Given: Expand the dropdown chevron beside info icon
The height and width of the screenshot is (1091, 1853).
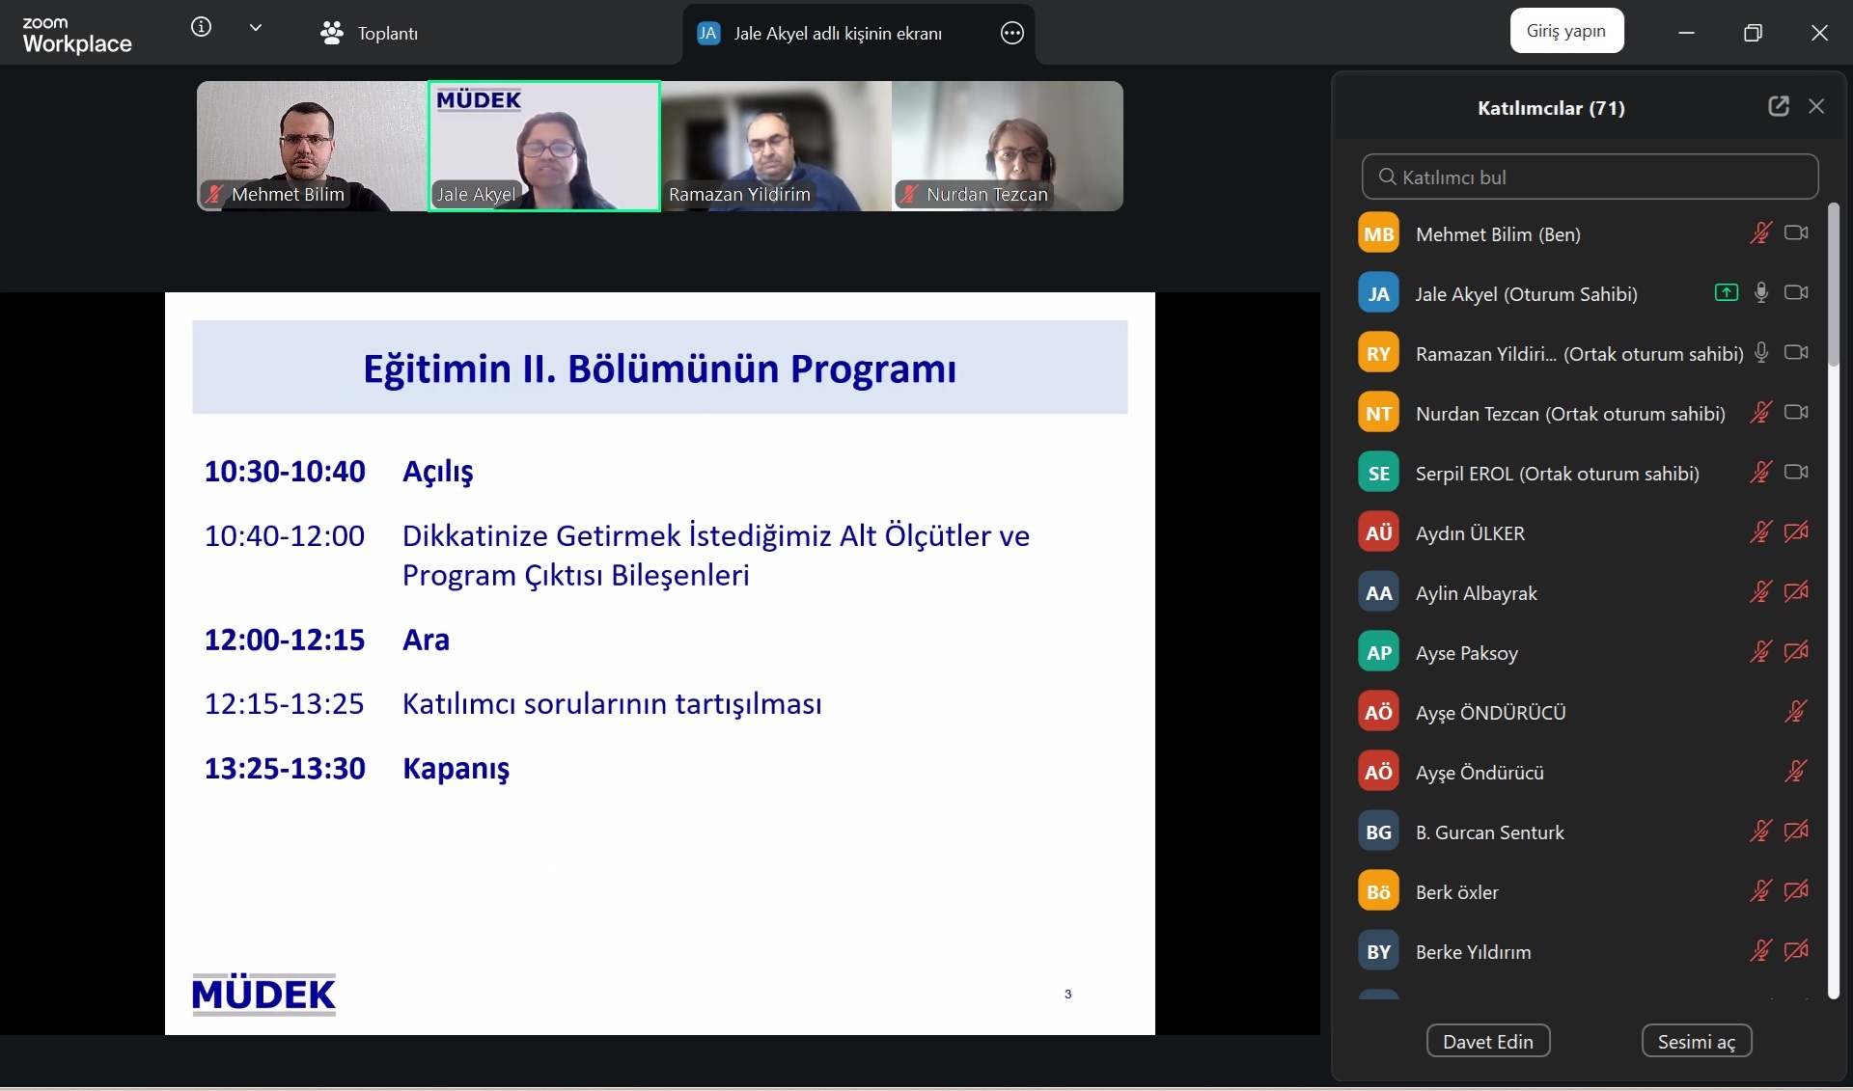Looking at the screenshot, I should 256,28.
